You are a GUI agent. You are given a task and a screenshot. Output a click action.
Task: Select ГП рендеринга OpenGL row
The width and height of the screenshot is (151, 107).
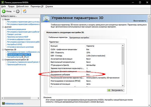(x=86, y=65)
